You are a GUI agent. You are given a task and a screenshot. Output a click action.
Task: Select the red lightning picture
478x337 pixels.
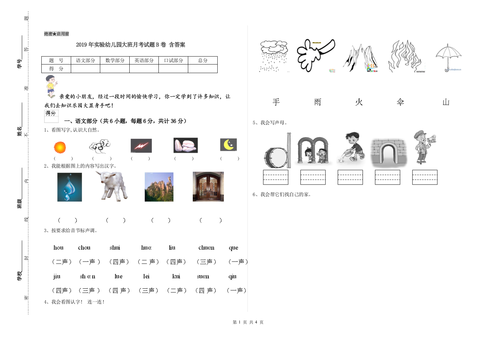pyautogui.click(x=141, y=146)
